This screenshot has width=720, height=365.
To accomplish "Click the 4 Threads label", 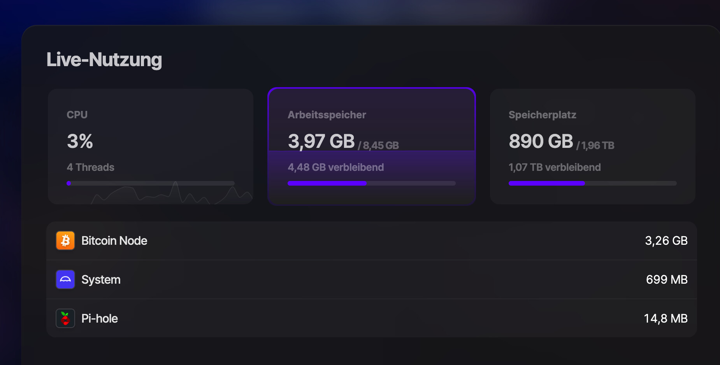I will pos(90,167).
